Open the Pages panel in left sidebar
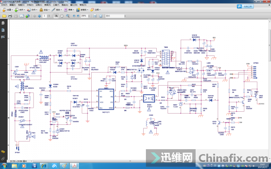Image resolution: width=271 pixels, height=169 pixels. pos(3,30)
